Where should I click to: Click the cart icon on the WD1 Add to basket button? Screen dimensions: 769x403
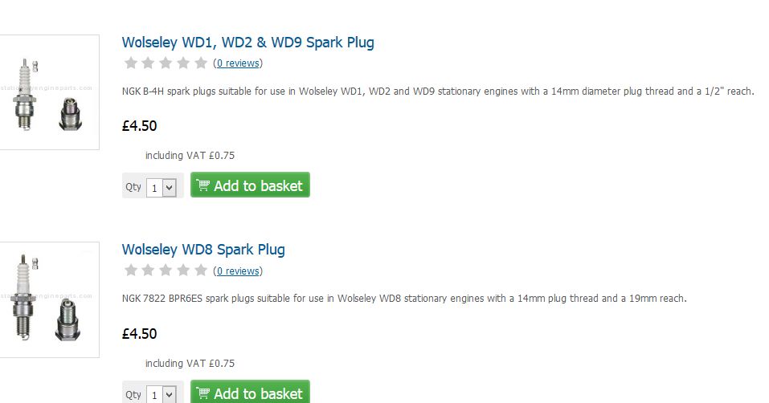pos(202,185)
